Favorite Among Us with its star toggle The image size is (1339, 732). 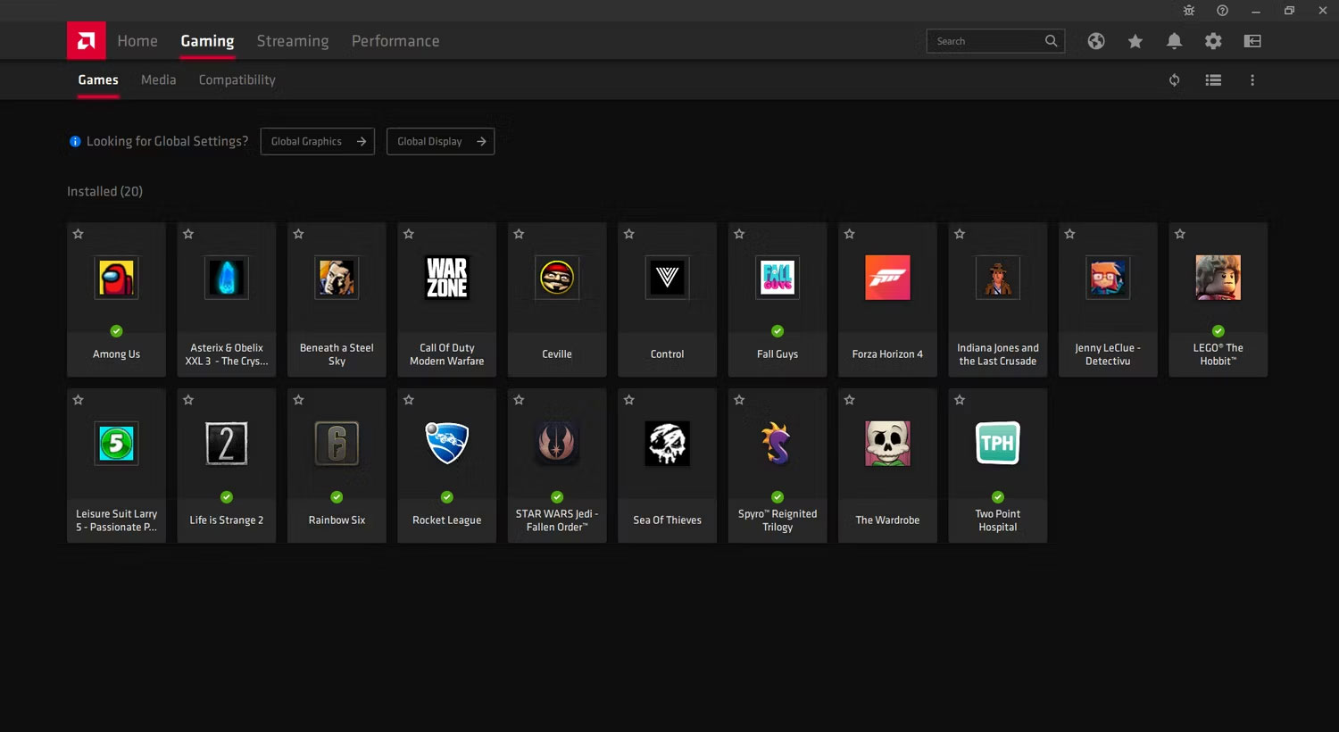[x=78, y=234]
